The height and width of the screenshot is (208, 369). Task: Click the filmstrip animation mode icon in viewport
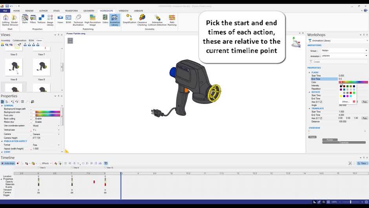[x=70, y=40]
